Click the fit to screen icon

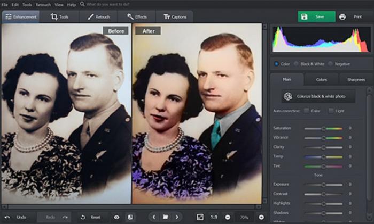[x=200, y=217]
